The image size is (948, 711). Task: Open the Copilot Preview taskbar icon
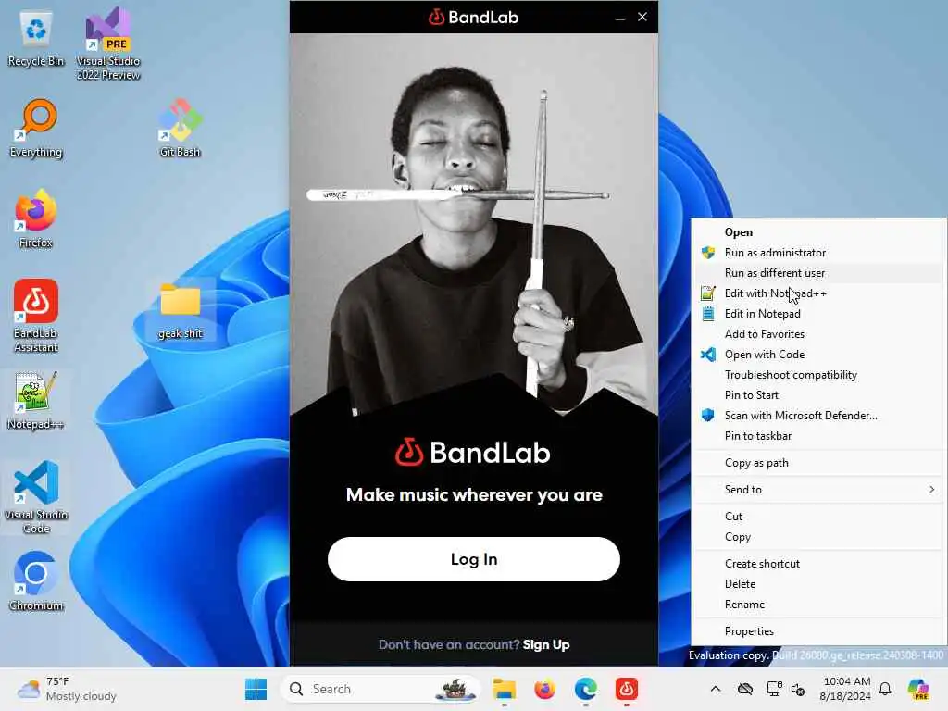(918, 689)
